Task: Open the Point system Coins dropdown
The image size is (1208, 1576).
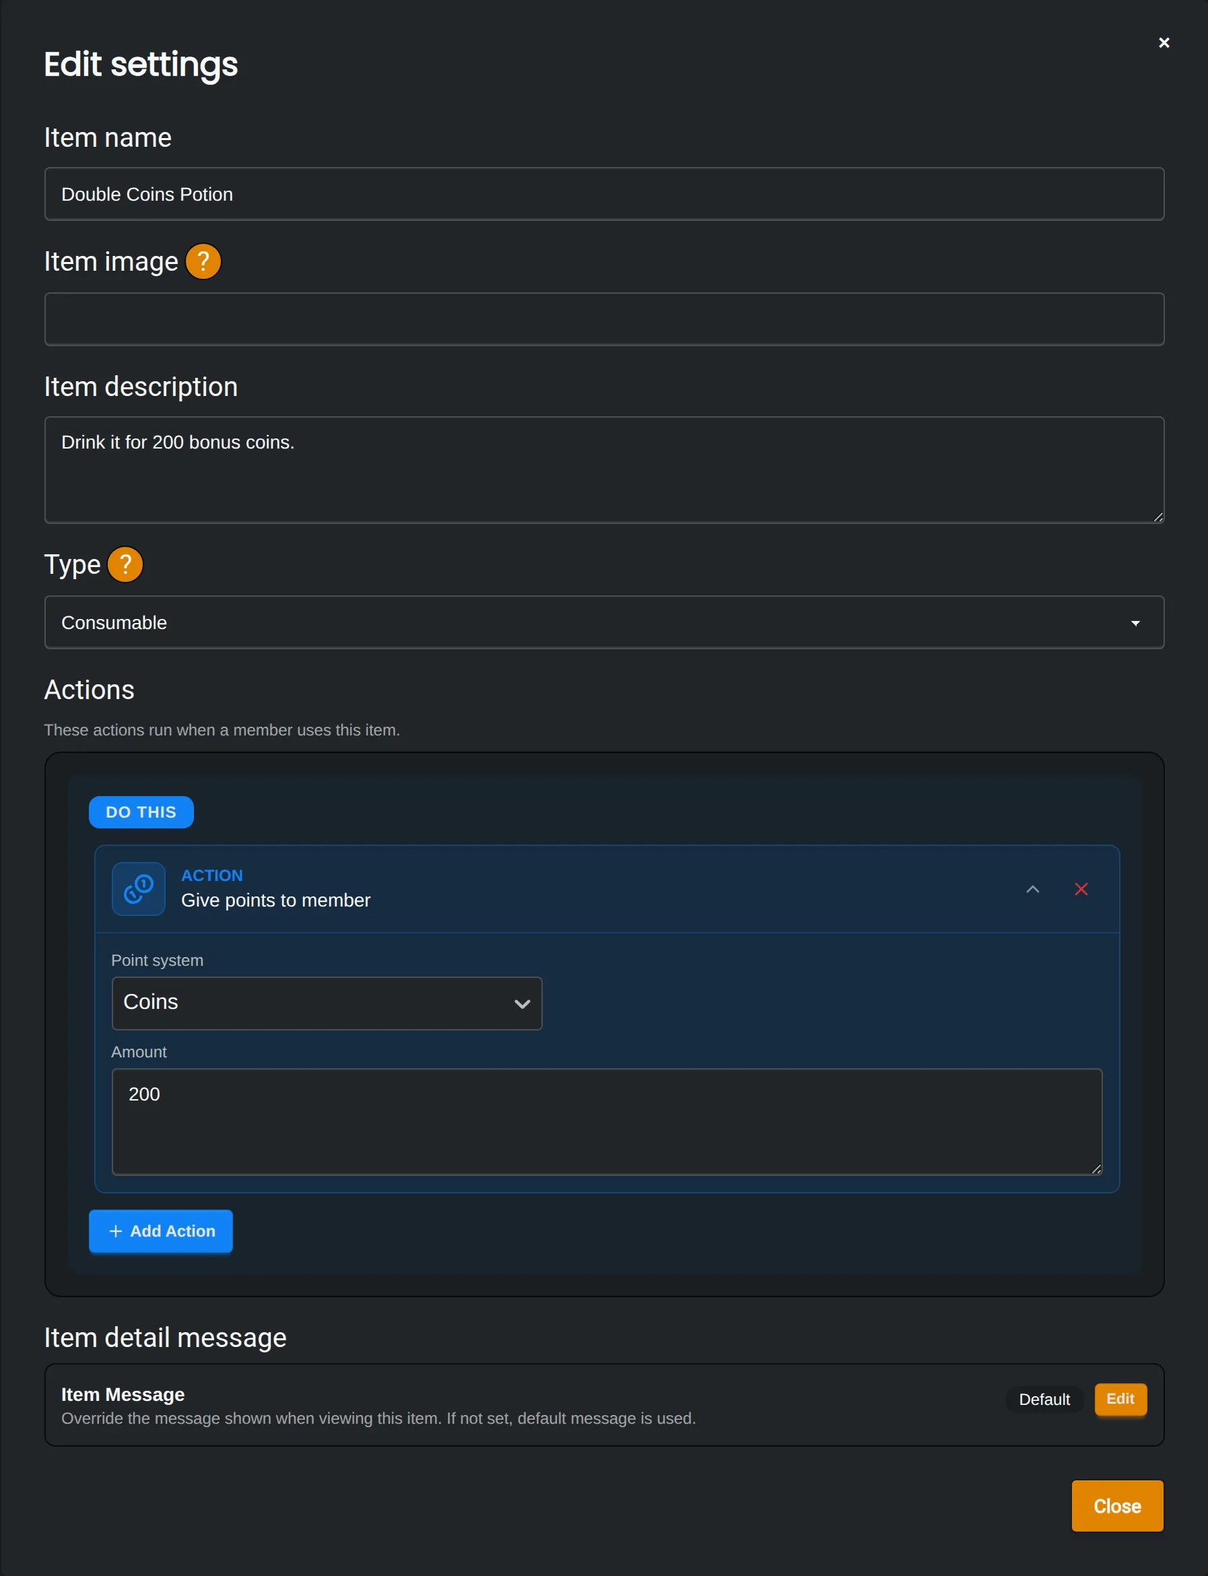Action: (x=327, y=1003)
